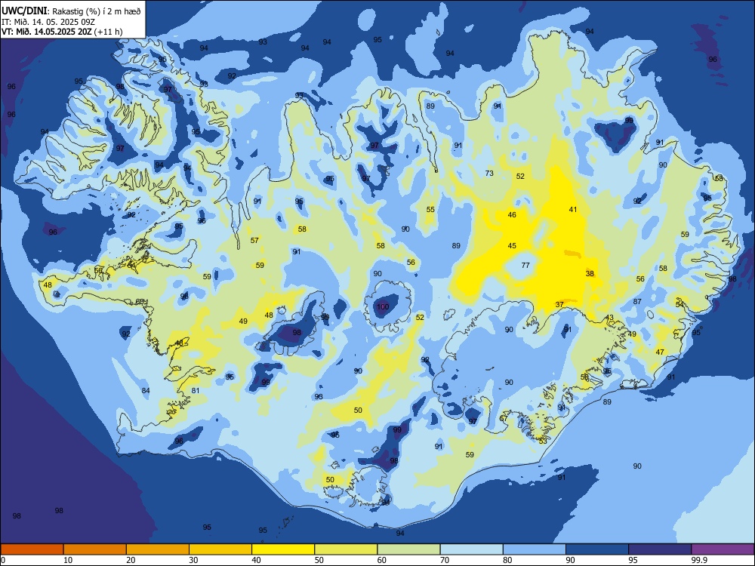Click the pale blue 70–80 legend swatch
The width and height of the screenshot is (755, 566).
[x=472, y=549]
